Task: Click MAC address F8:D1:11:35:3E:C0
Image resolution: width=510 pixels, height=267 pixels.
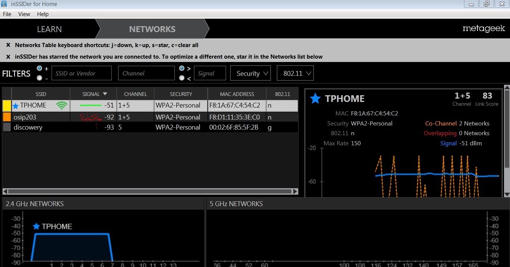Action: pyautogui.click(x=235, y=117)
